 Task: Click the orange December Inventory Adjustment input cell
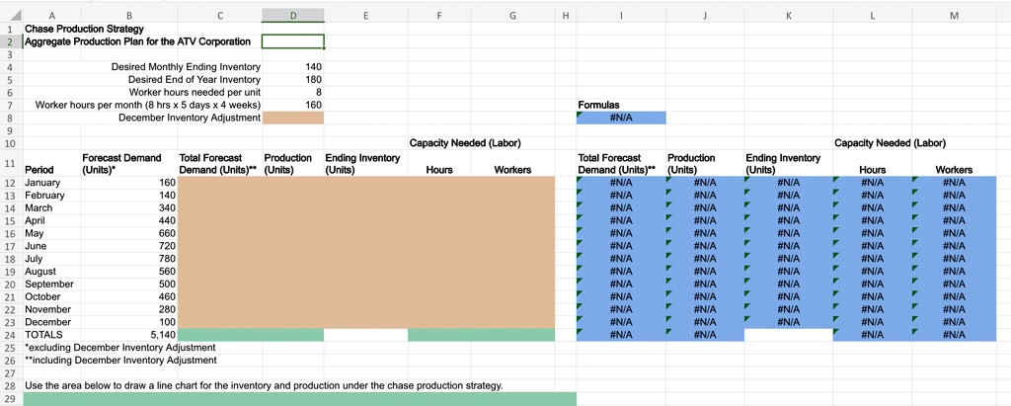pos(292,118)
